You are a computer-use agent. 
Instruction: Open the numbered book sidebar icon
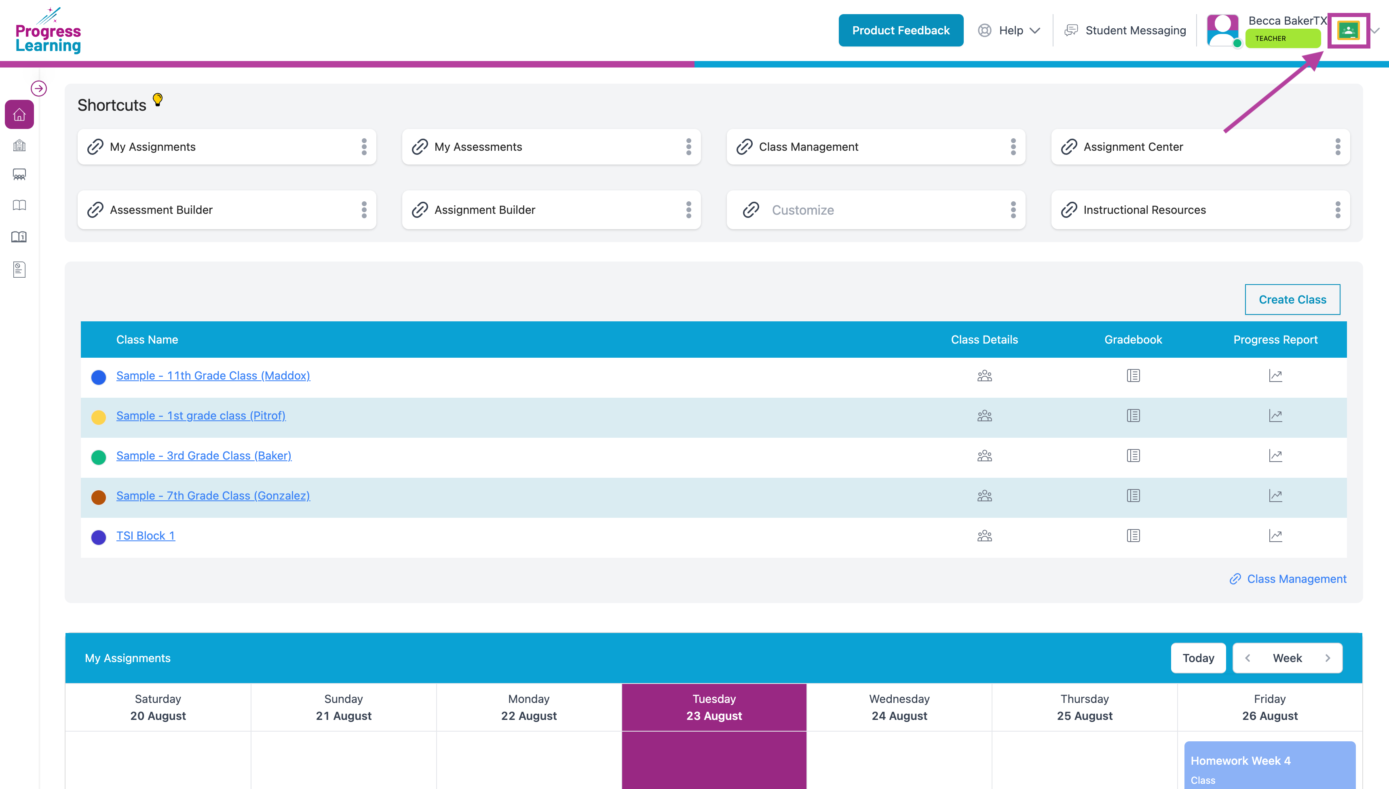pyautogui.click(x=19, y=237)
